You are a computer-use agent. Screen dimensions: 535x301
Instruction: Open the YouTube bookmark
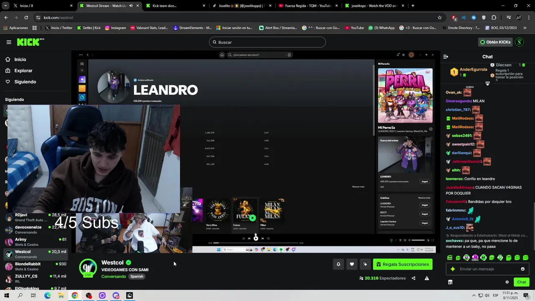pyautogui.click(x=354, y=28)
